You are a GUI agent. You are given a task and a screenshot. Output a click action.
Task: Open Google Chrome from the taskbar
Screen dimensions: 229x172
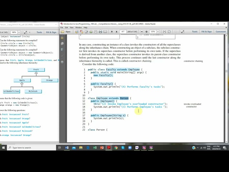tap(116, 148)
